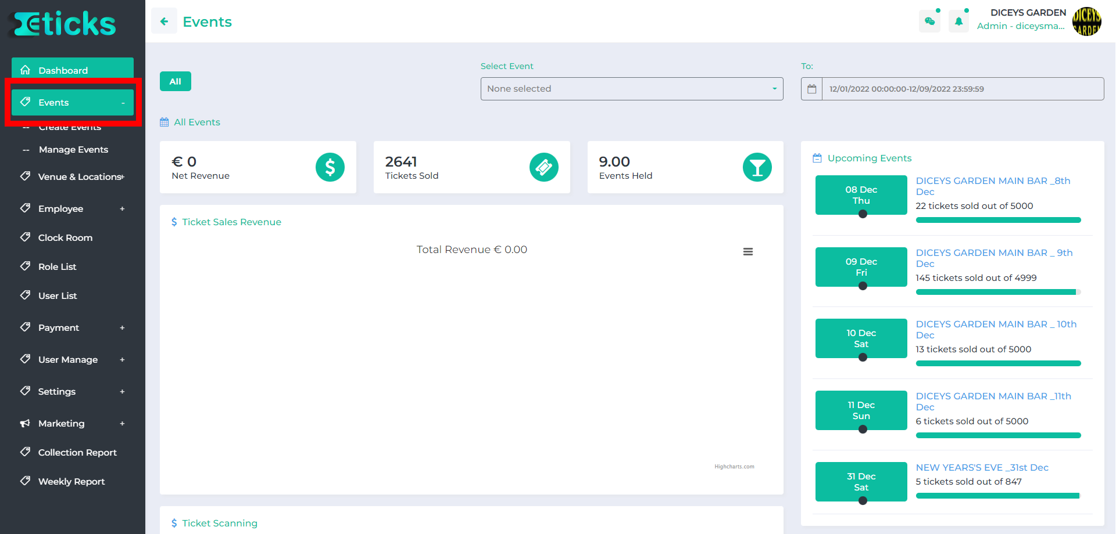Viewport: 1116px width, 534px height.
Task: Open the chart hamburger context menu
Action: [x=748, y=252]
